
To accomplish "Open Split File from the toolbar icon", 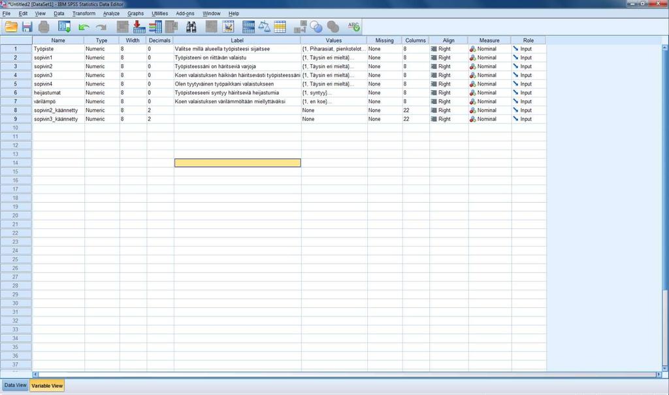I will coord(248,27).
